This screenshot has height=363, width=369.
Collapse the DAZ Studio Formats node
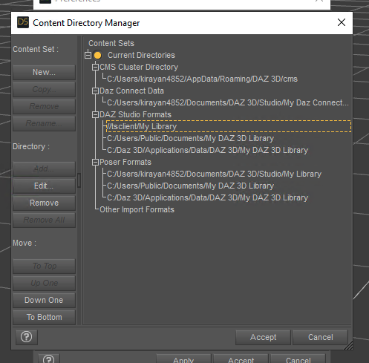click(x=95, y=114)
